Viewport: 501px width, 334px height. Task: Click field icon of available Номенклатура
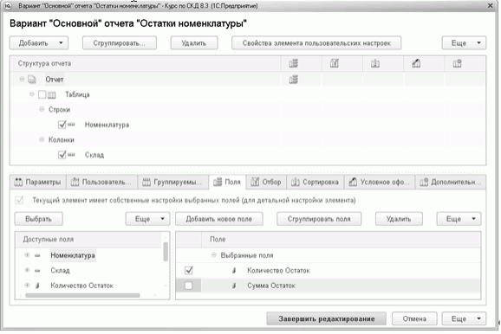(x=37, y=255)
